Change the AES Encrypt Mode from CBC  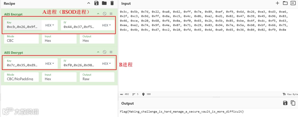point(21,39)
